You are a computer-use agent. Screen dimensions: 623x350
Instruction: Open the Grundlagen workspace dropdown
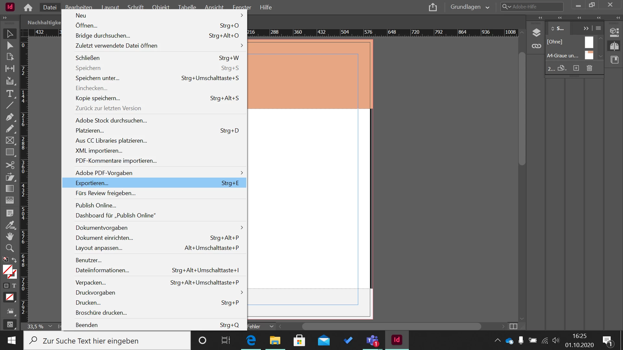click(x=470, y=7)
